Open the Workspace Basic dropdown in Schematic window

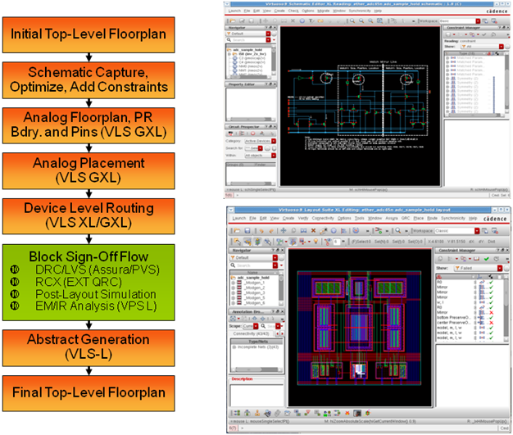coord(478,21)
